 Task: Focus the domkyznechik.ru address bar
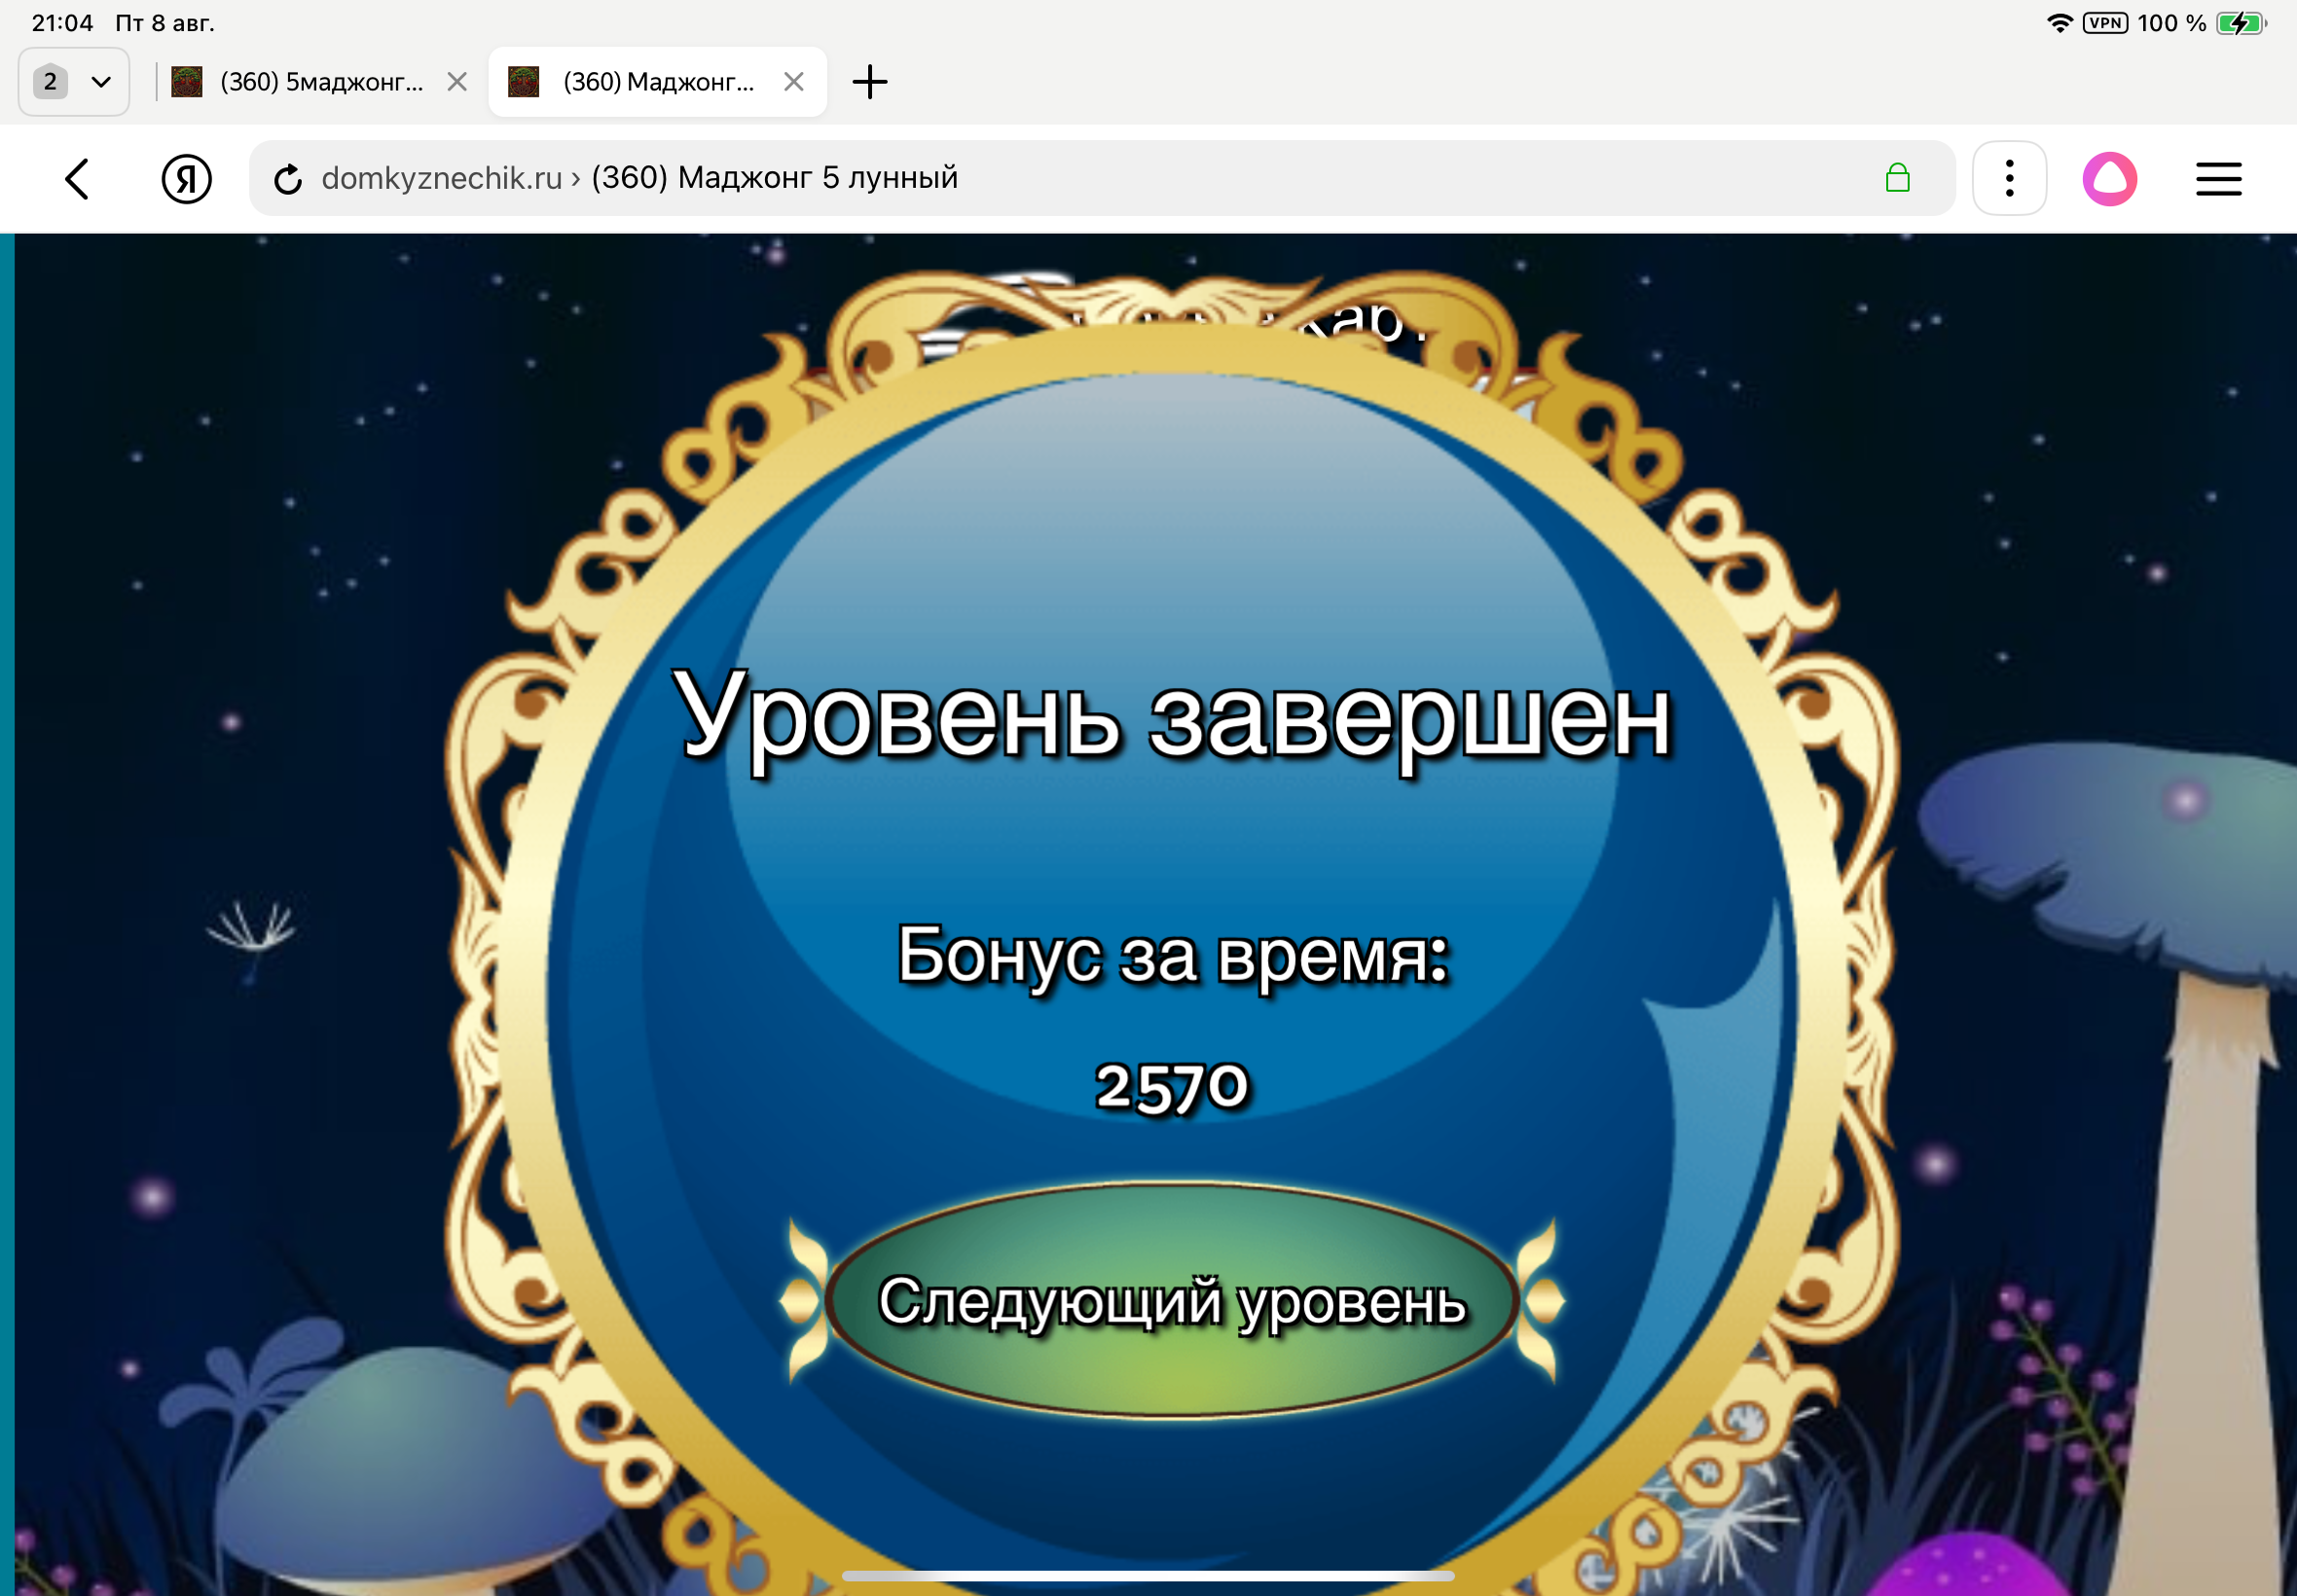tap(1102, 178)
